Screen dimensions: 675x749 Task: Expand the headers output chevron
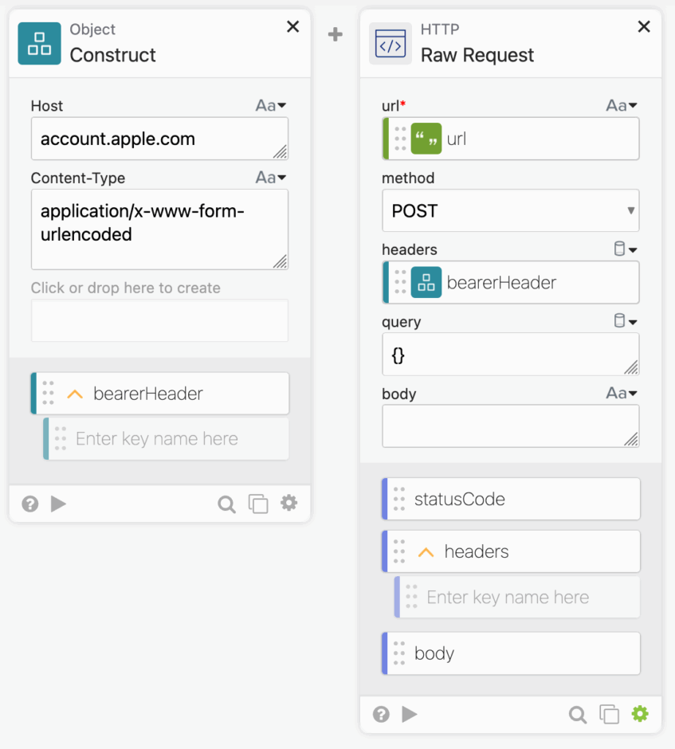(x=426, y=551)
